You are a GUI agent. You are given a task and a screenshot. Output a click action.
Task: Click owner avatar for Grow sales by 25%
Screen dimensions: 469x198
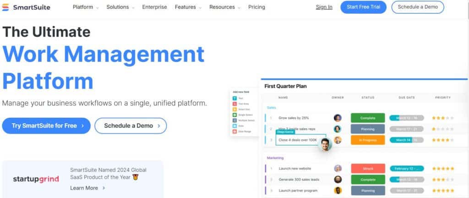[338, 118]
